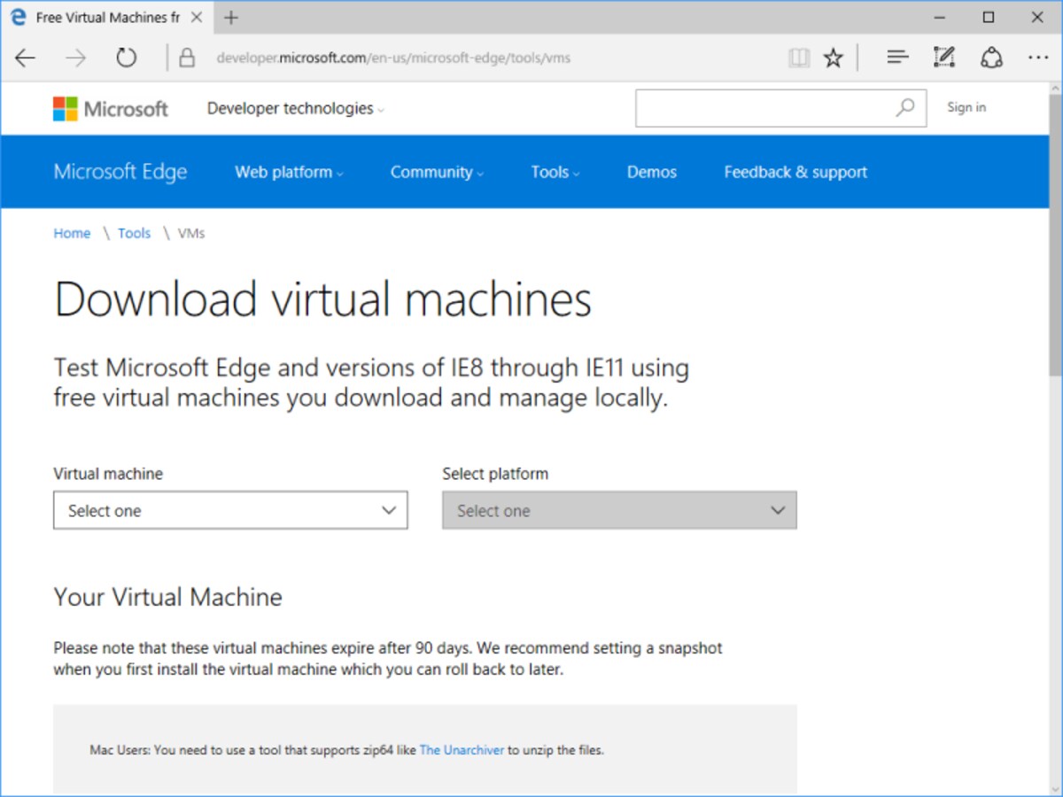Viewport: 1063px width, 797px height.
Task: Open the Share icon in the toolbar
Action: pos(991,58)
